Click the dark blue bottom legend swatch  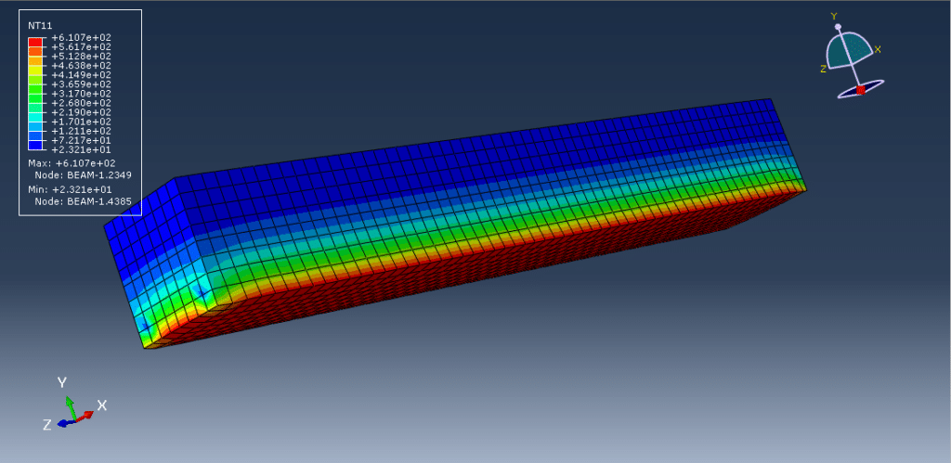tap(35, 144)
